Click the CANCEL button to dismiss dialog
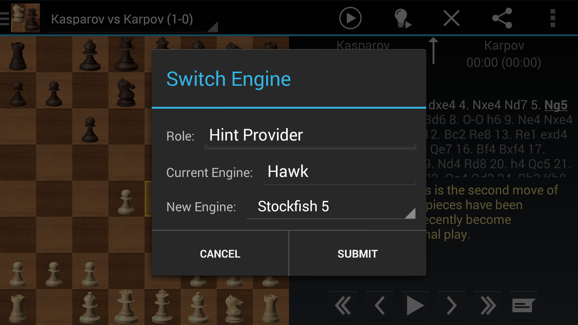Viewport: 578px width, 325px height. point(219,253)
